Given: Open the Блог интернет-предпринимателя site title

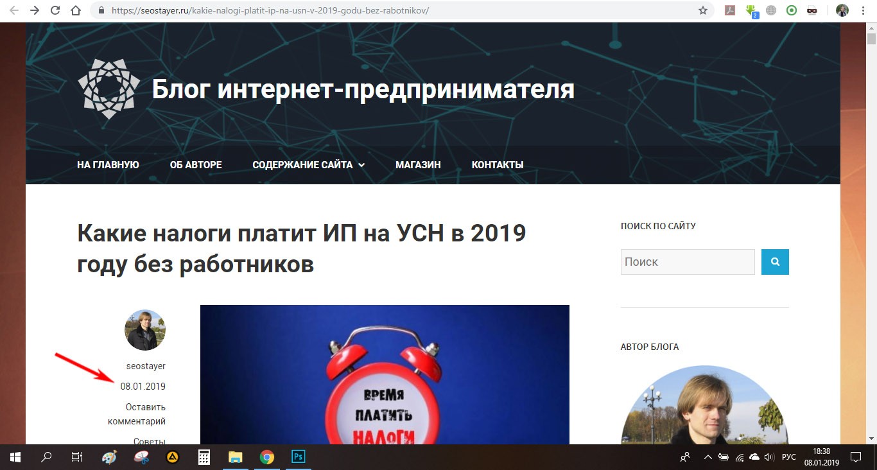Looking at the screenshot, I should [363, 90].
